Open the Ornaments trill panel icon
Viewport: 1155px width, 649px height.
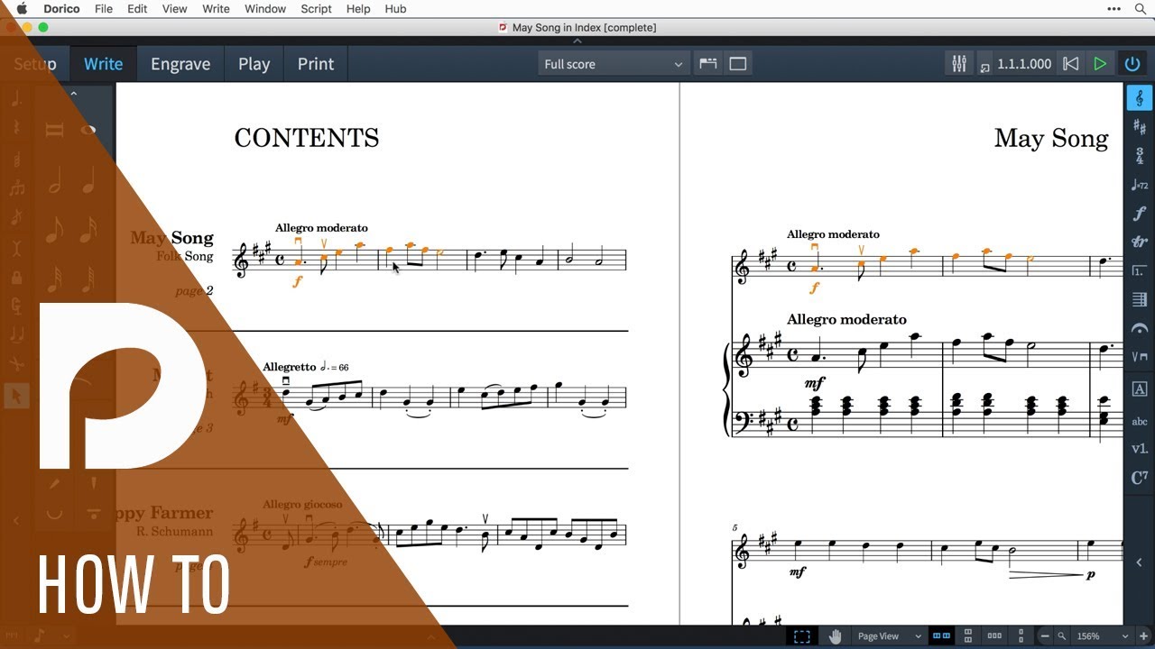coord(1139,242)
